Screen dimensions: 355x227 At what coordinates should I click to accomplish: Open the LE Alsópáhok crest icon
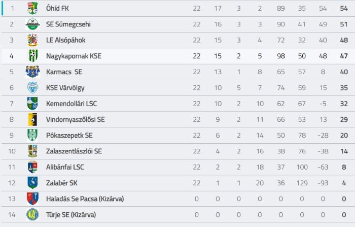click(x=32, y=40)
